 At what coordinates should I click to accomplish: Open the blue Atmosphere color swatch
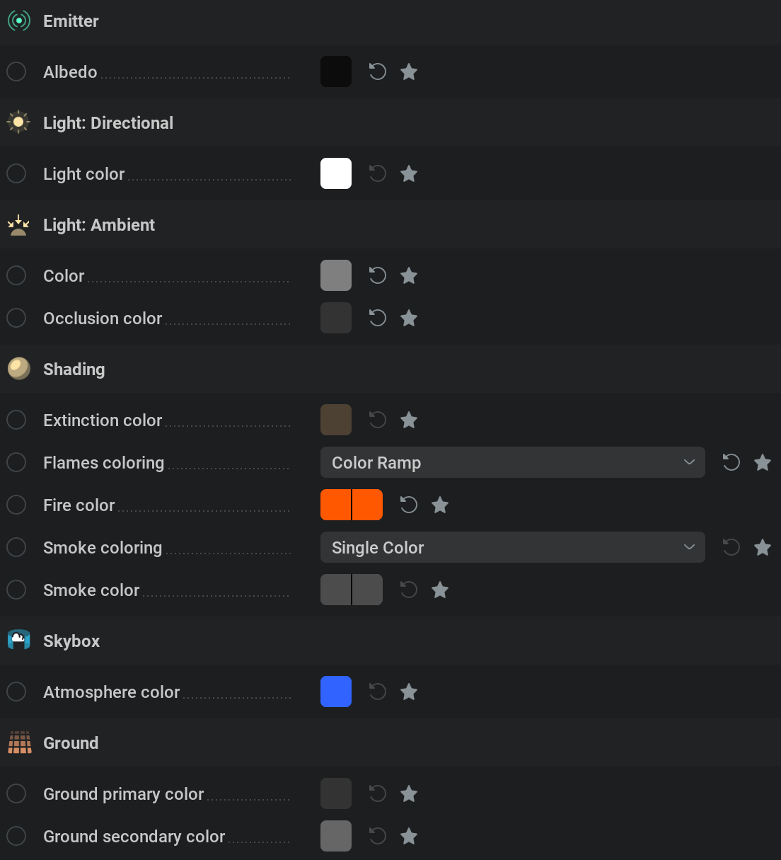tap(336, 692)
